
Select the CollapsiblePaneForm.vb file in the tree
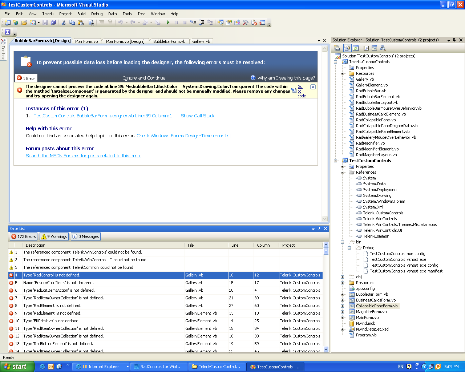[x=377, y=306]
